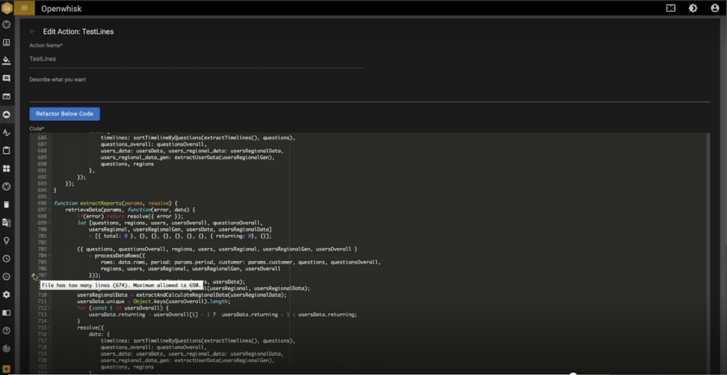Viewport: 727px width, 375px height.
Task: Open the question mark help sidebar icon
Action: 7,331
